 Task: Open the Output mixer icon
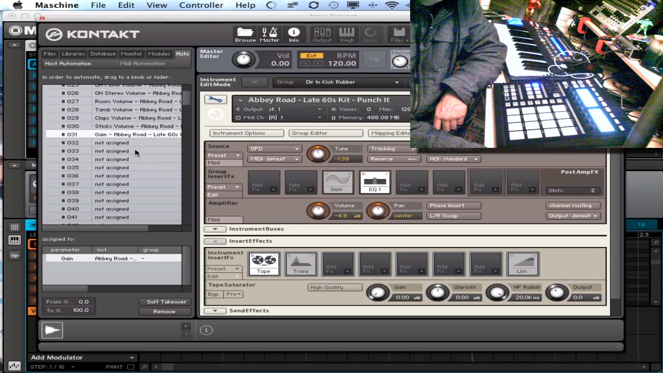click(322, 34)
